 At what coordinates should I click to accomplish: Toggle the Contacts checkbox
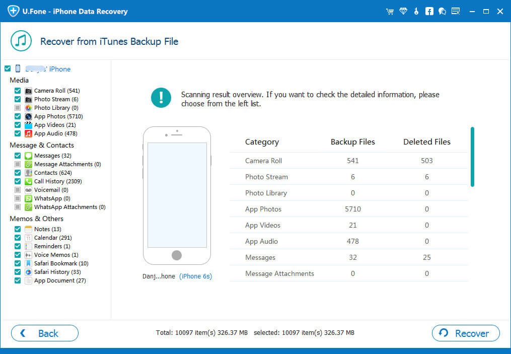tap(18, 173)
